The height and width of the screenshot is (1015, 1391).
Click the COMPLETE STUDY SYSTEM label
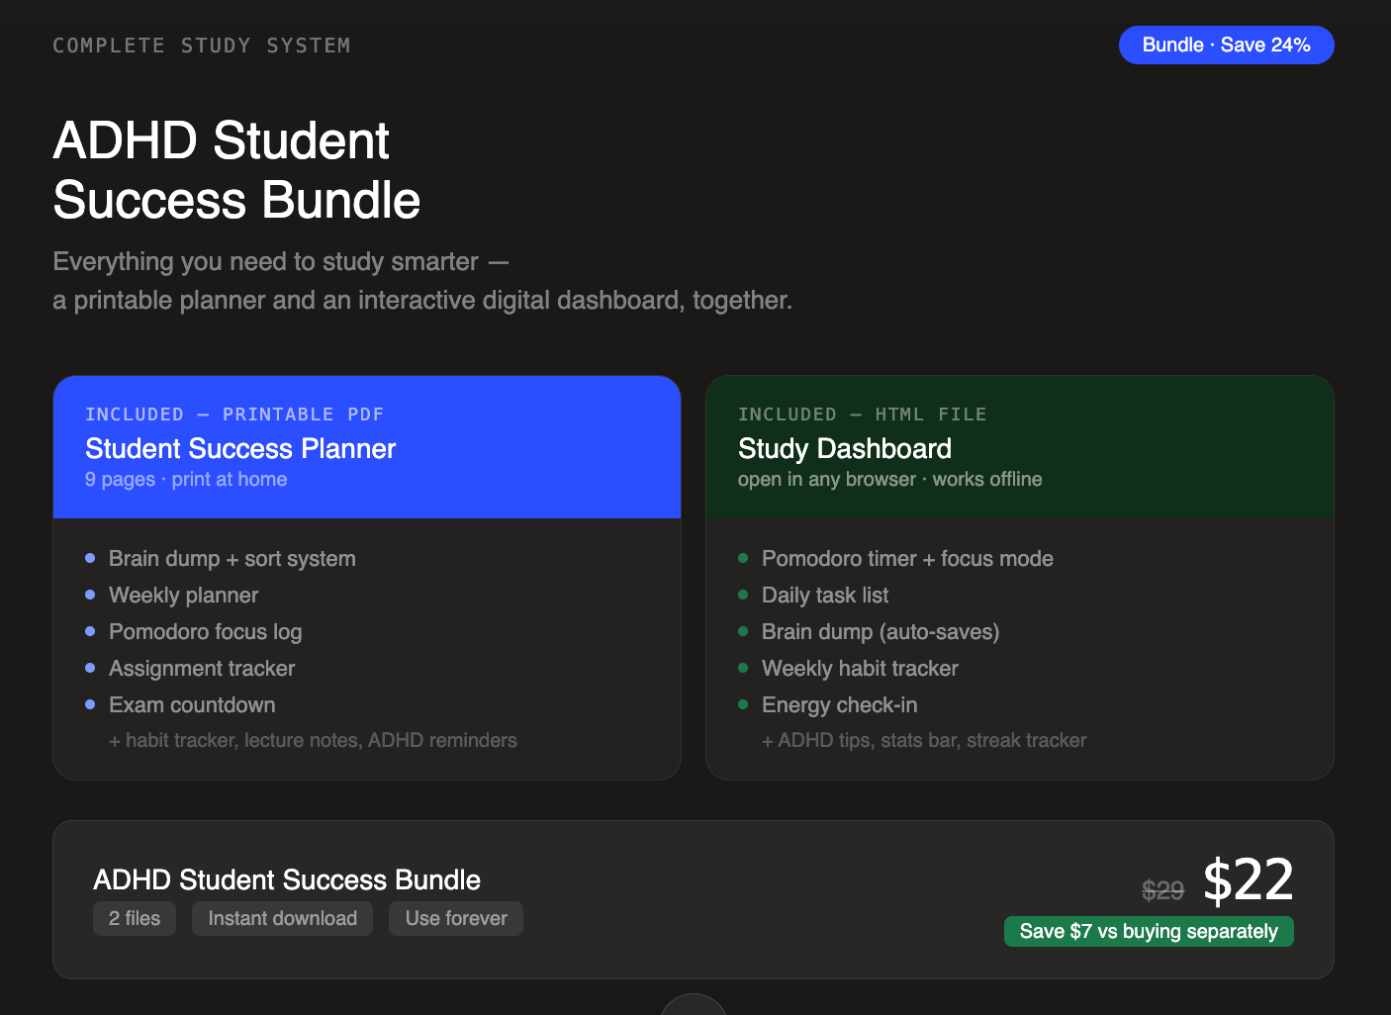[x=202, y=46]
